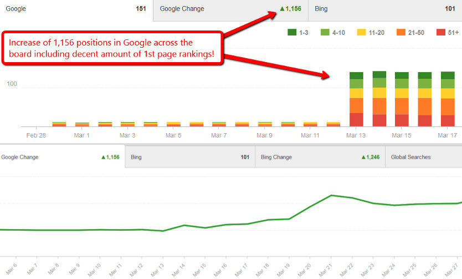The image size is (462, 279).
Task: Open the top Google Change tab
Action: [x=230, y=9]
